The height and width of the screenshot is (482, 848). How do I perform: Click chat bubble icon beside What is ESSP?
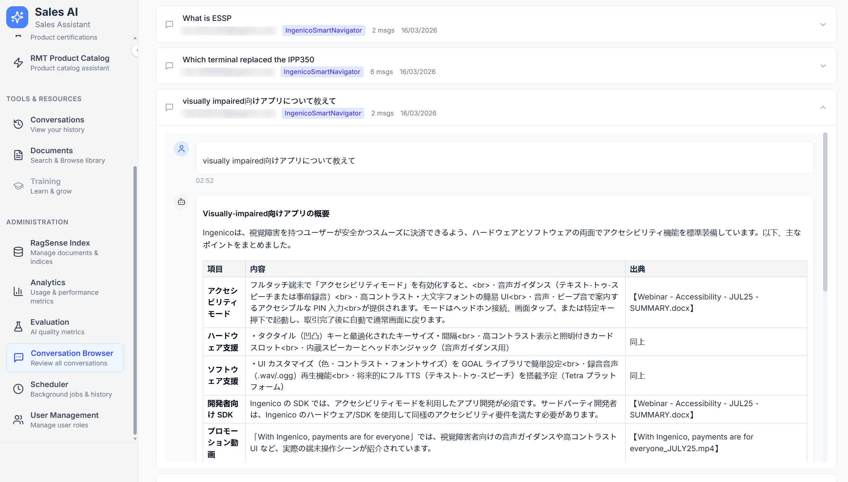click(x=169, y=25)
